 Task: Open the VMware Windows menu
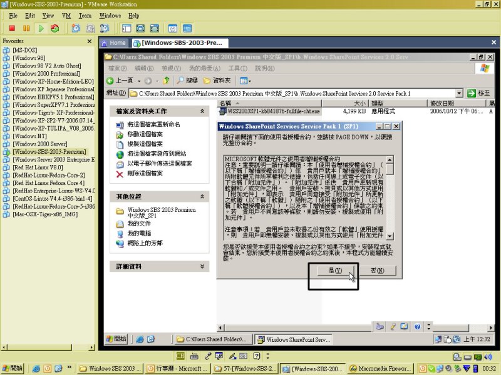point(110,16)
